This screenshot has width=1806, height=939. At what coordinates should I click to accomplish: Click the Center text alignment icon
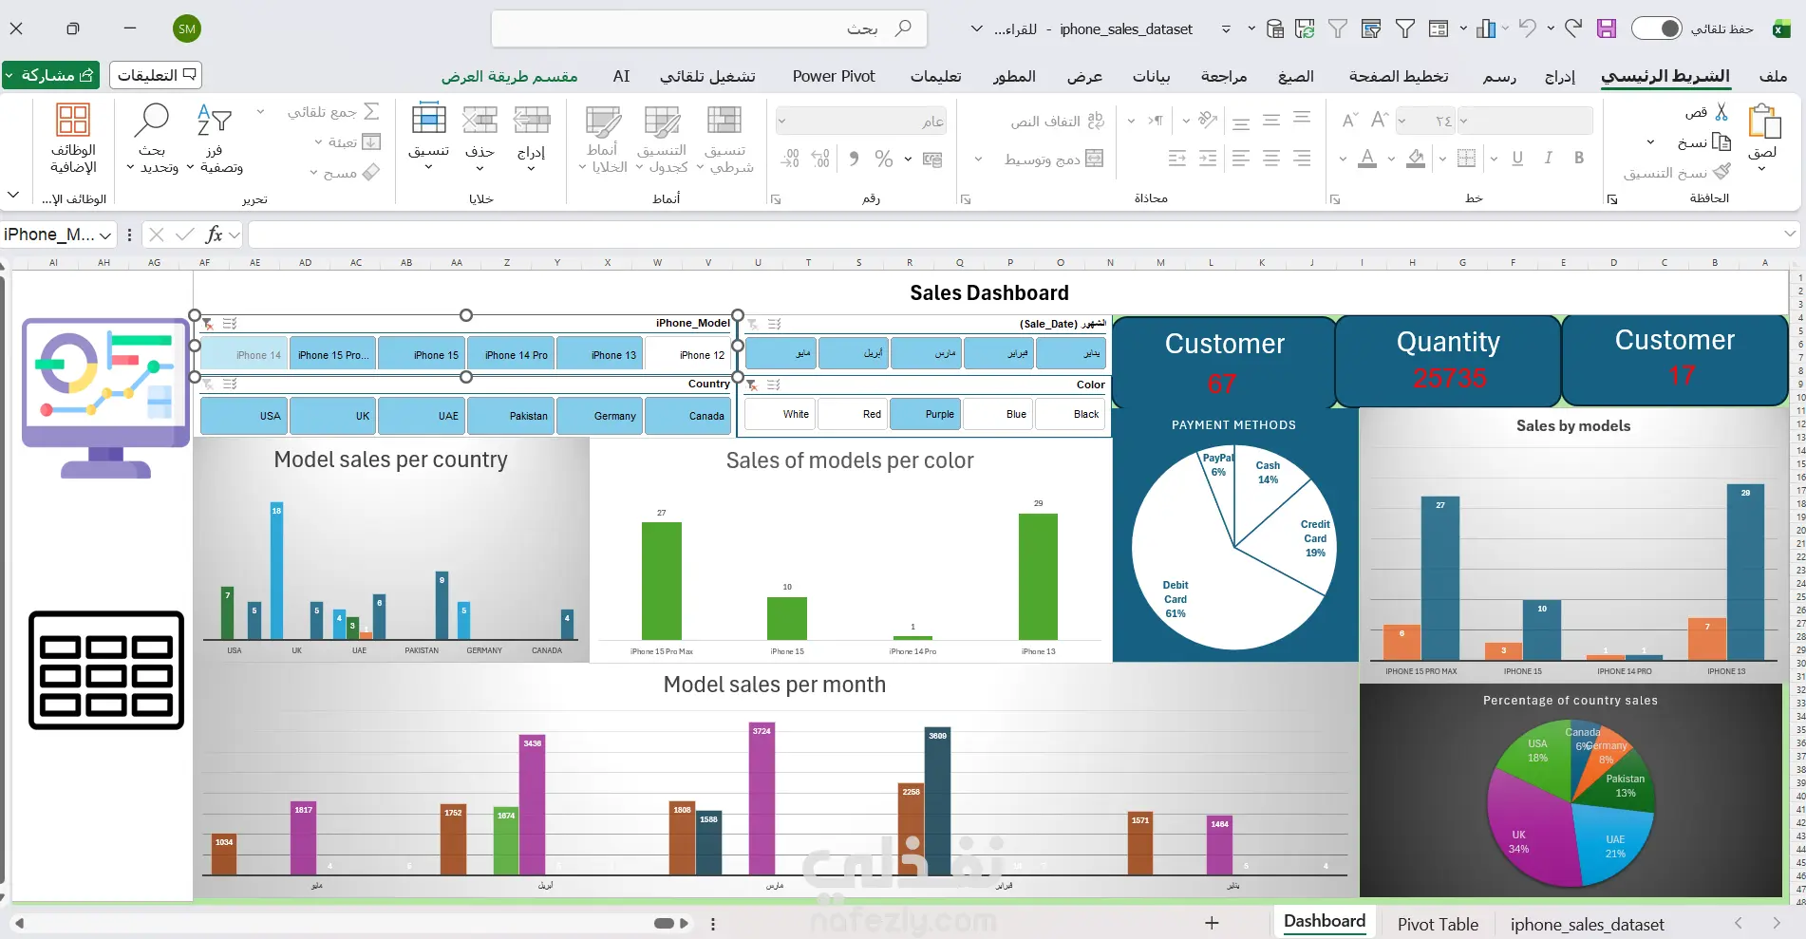tap(1271, 159)
